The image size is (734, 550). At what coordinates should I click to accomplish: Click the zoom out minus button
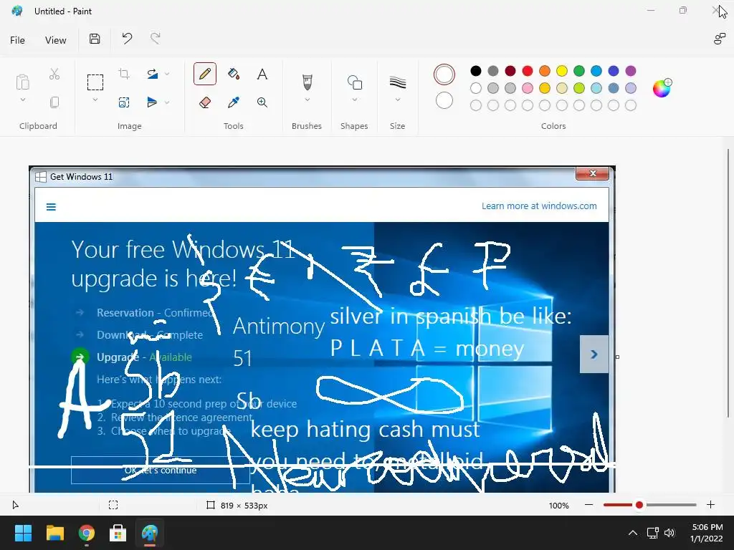tap(589, 505)
